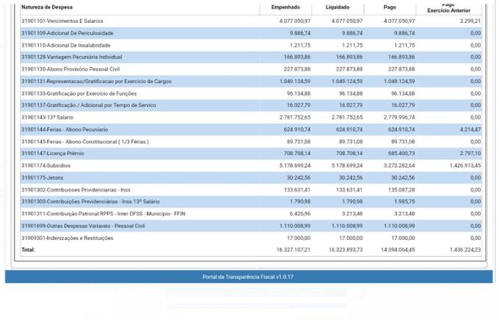
Task: Select the 31909301-Indenizações e Restituições row
Action: click(x=68, y=238)
